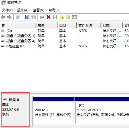Click the properties checkmark page icon
The height and width of the screenshot is (128, 129).
(55, 17)
